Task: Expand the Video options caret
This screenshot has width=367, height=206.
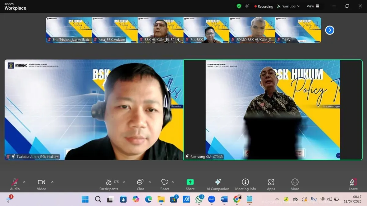Action: (52, 182)
